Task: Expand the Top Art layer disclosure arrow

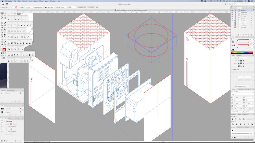Action: 237,15
